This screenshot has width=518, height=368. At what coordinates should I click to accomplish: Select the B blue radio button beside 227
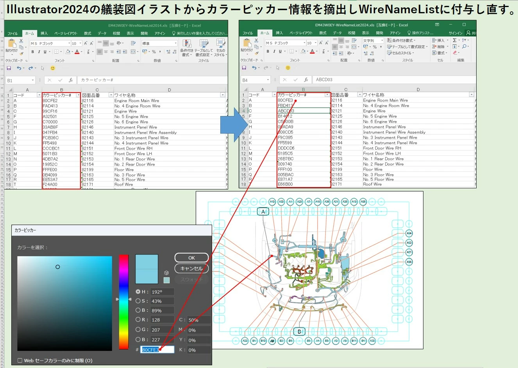coord(138,339)
